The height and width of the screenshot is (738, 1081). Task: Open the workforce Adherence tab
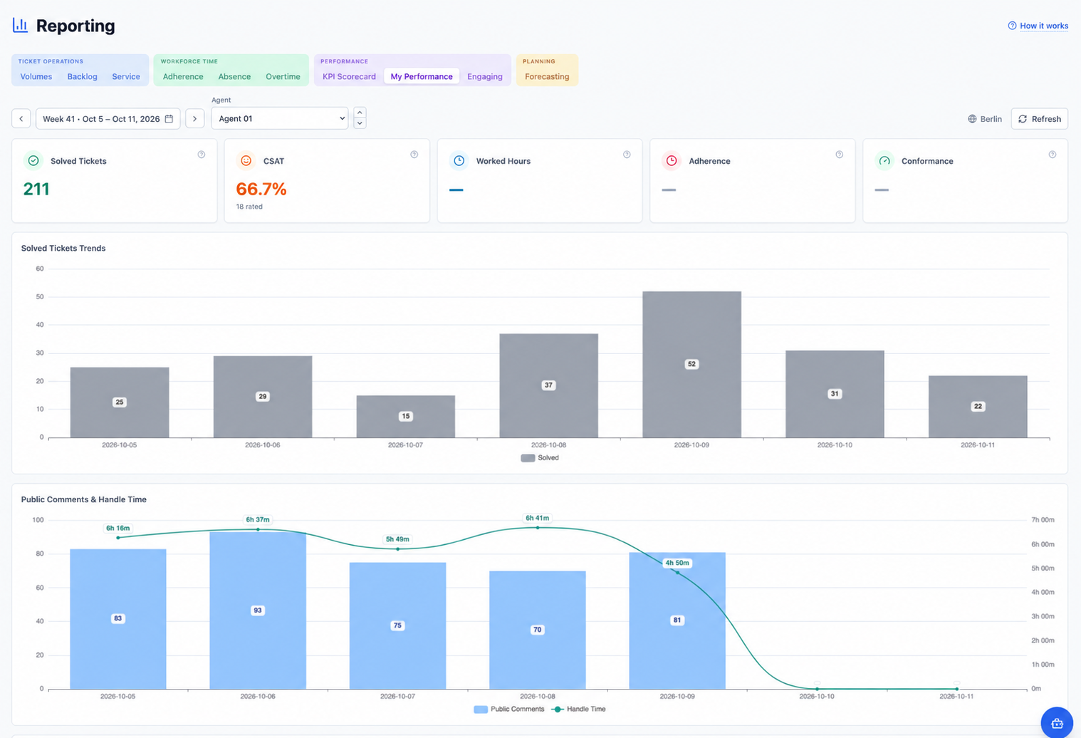[x=183, y=77]
